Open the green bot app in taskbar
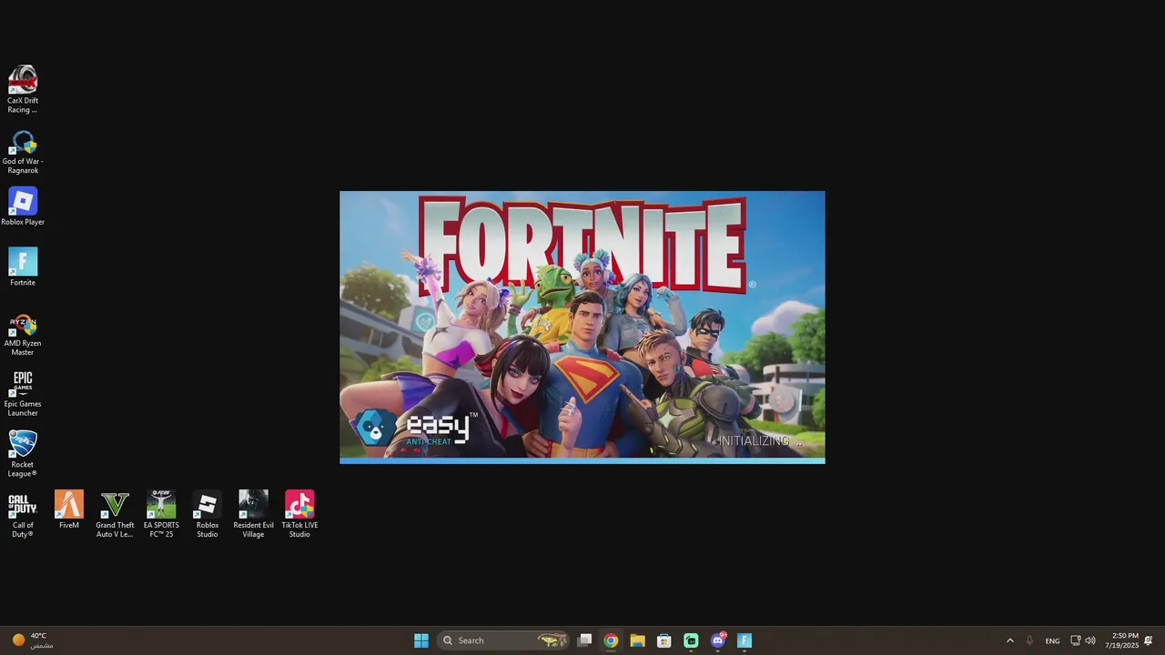The image size is (1165, 655). coord(691,640)
